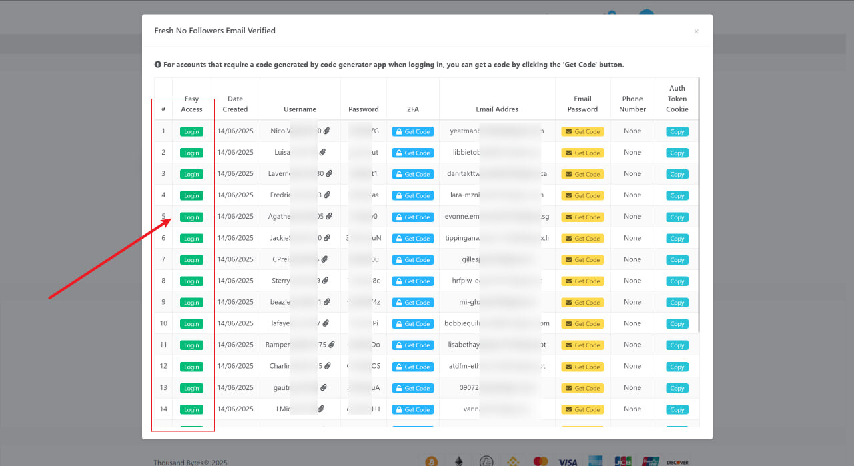The height and width of the screenshot is (466, 854).
Task: Get 2FA code for row 12
Action: (413, 367)
